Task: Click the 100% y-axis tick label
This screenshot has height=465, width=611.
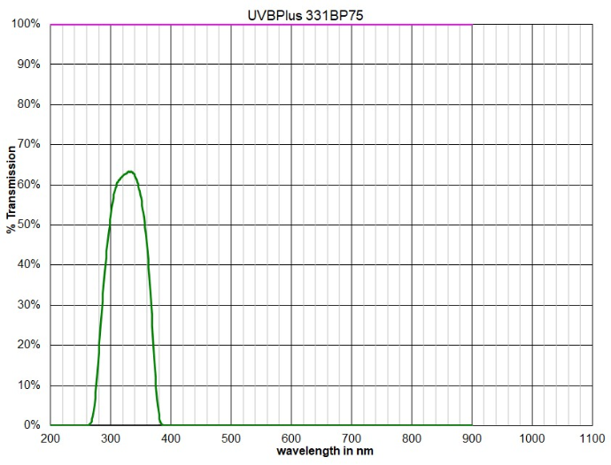Action: coord(26,24)
